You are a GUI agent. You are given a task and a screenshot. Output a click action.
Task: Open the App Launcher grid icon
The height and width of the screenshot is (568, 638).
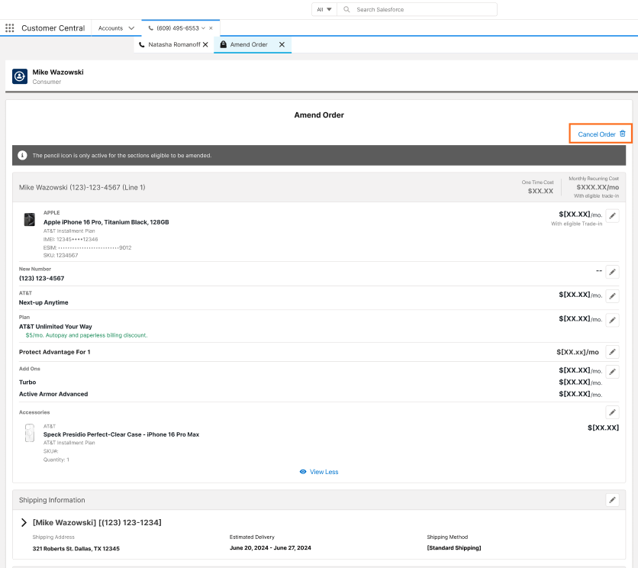click(x=10, y=28)
